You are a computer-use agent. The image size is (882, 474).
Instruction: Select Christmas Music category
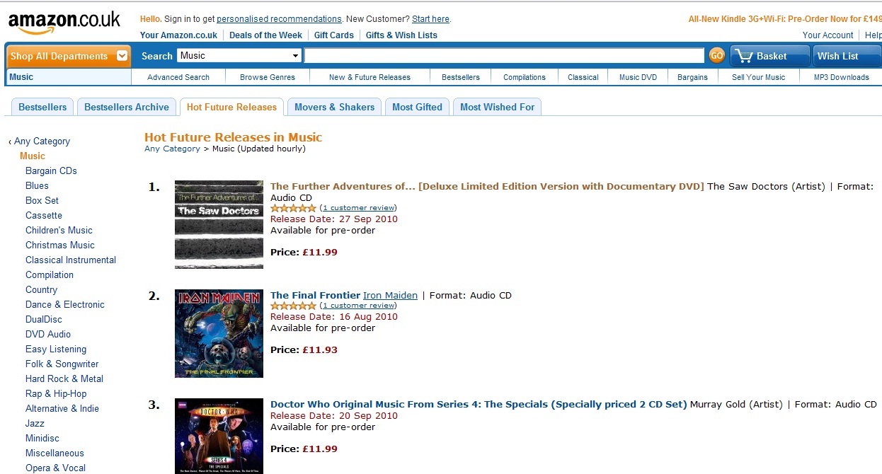point(60,245)
